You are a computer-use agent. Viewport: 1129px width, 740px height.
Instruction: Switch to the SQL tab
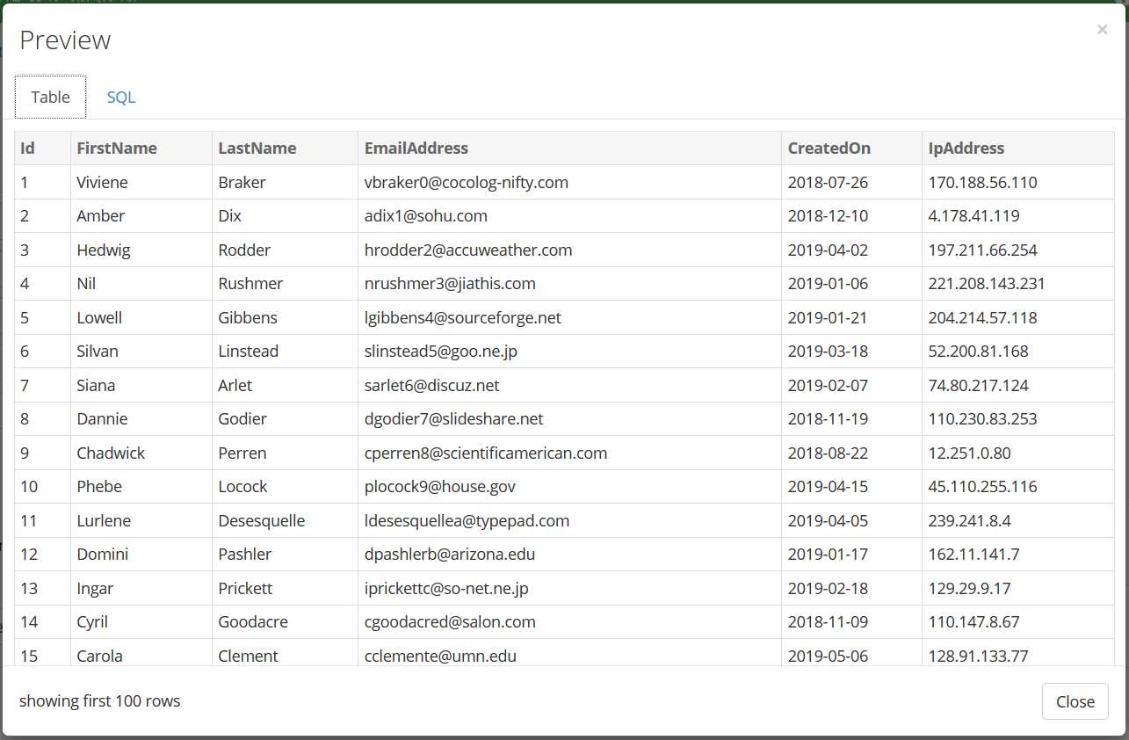point(121,98)
